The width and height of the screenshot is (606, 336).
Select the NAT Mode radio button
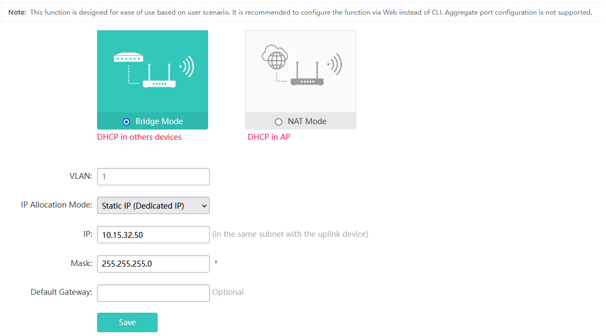(278, 122)
